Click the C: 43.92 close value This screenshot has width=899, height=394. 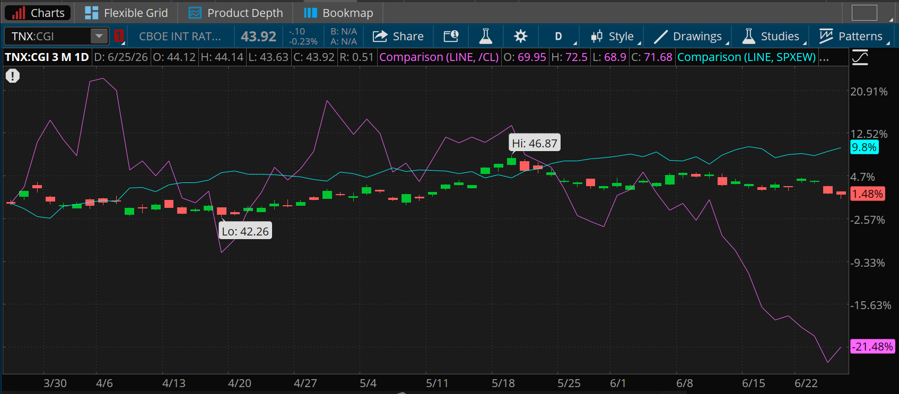314,57
